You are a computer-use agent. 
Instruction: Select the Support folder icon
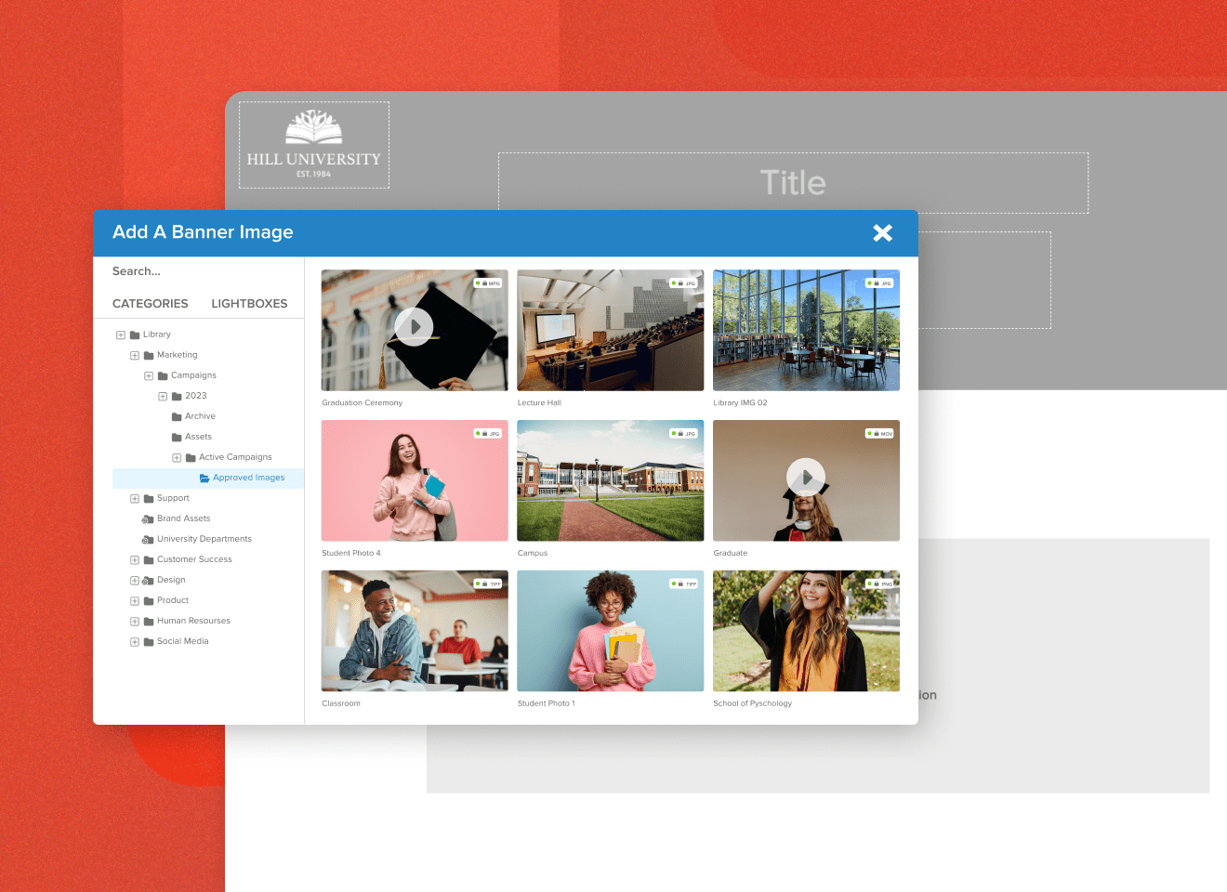[149, 498]
